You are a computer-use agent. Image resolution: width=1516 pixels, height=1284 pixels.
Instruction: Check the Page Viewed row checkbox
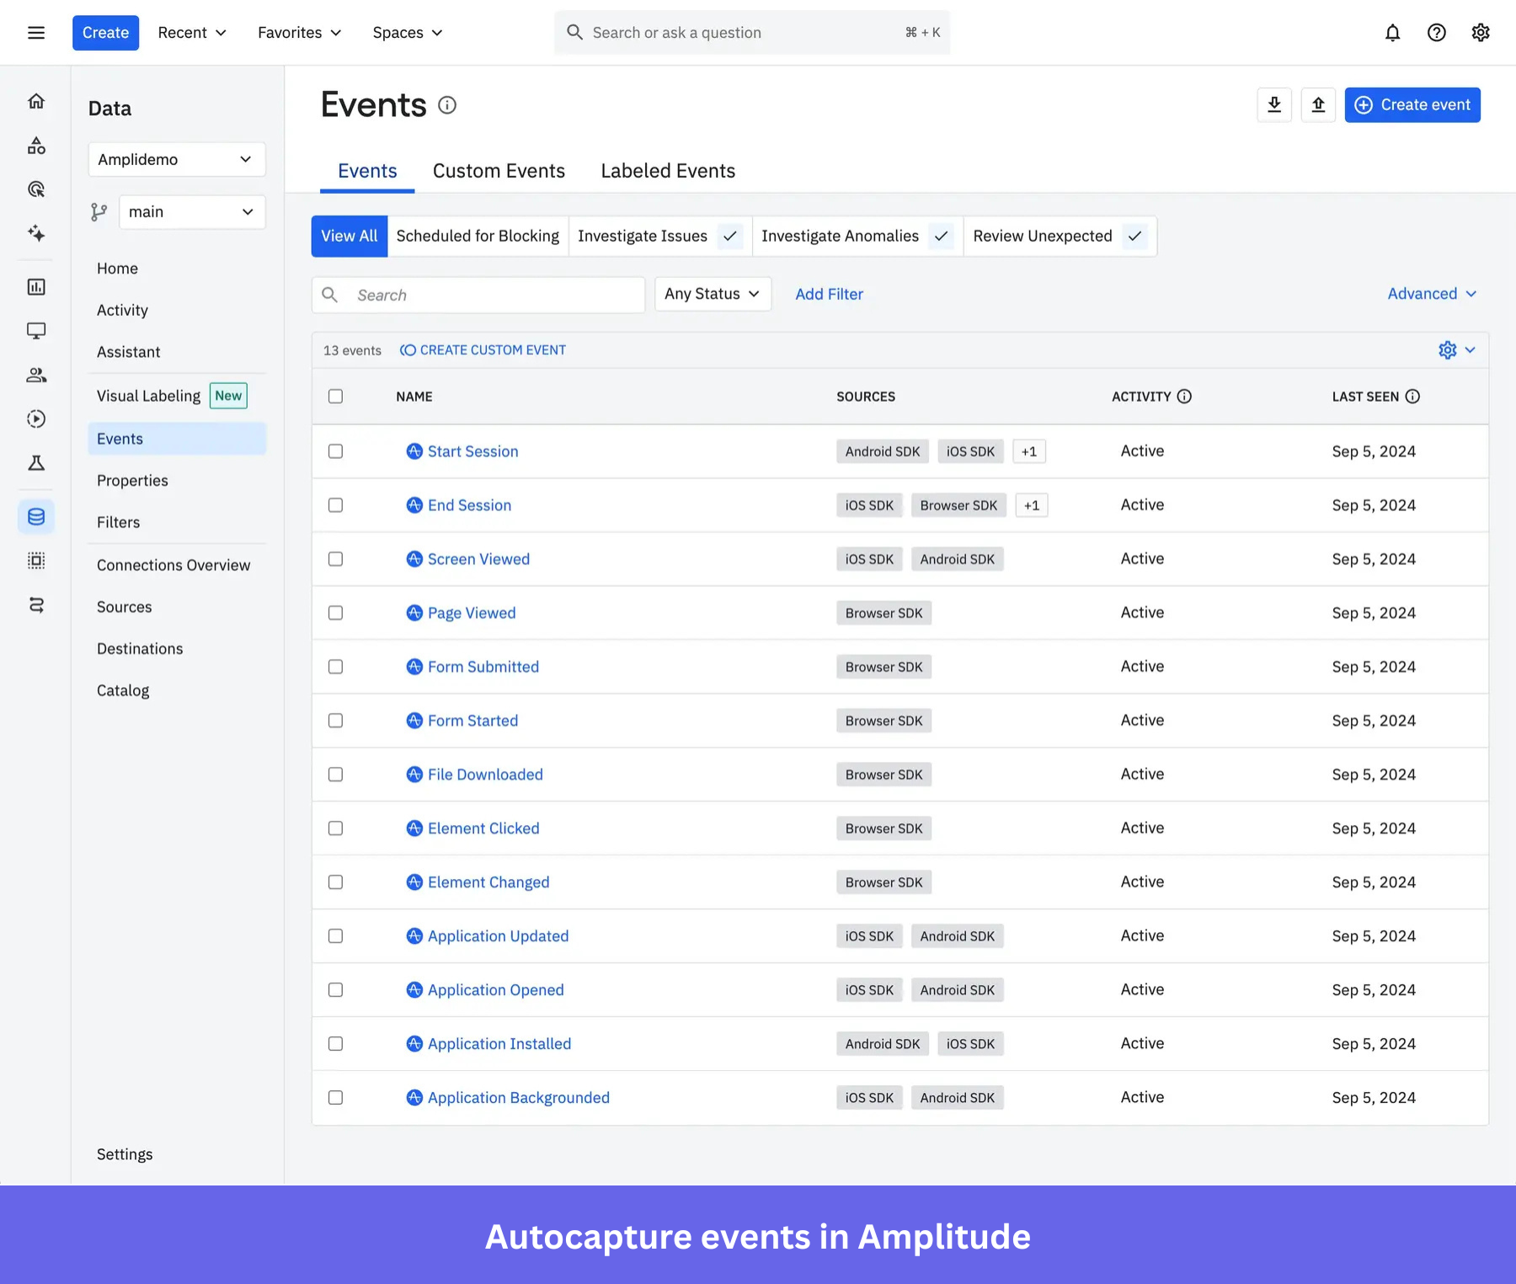[335, 613]
